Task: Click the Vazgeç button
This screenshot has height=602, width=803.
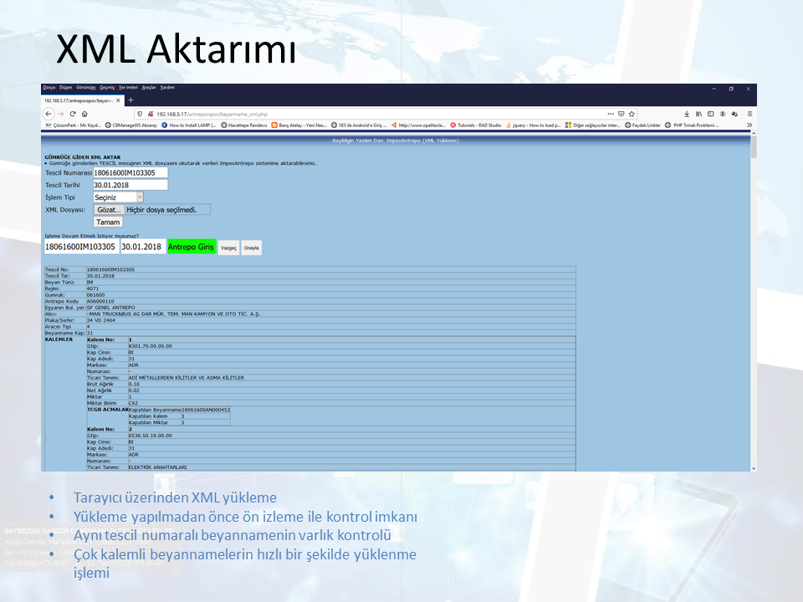Action: click(x=228, y=247)
